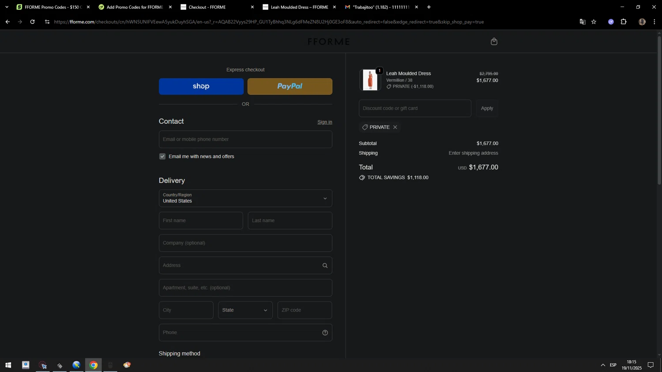This screenshot has height=372, width=662.
Task: Click the page vertical scrollbar
Action: (659, 110)
